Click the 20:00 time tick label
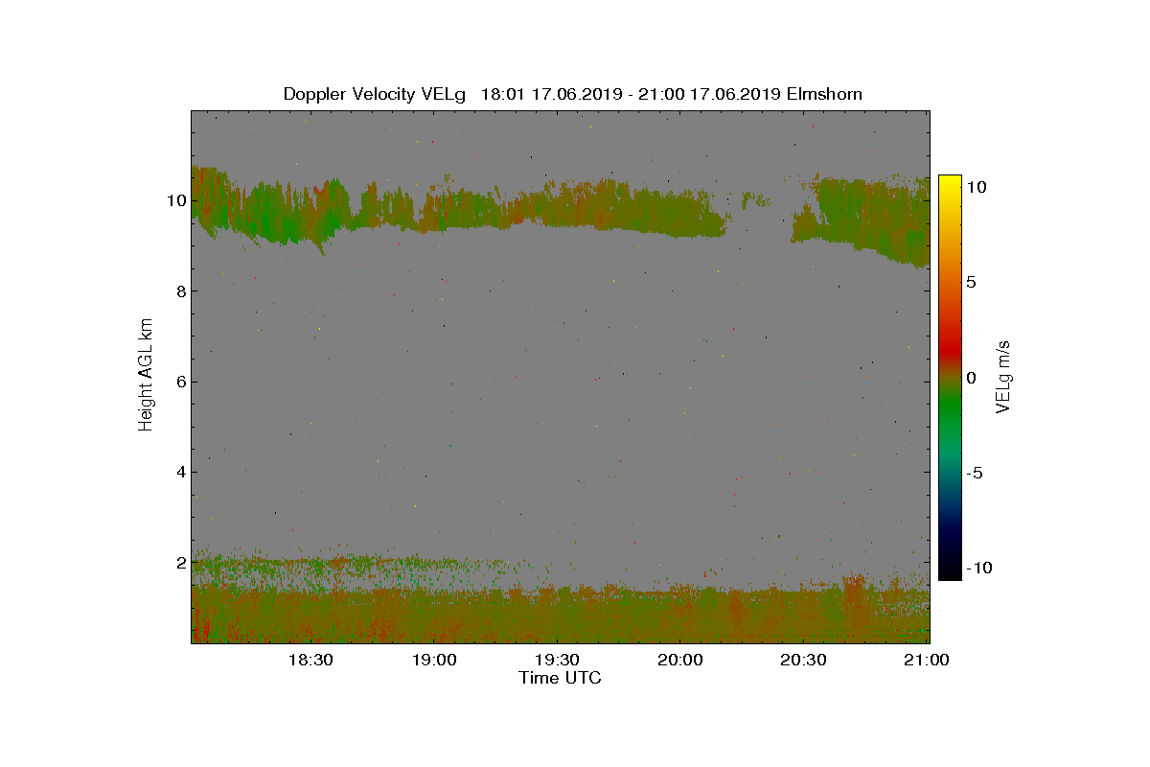Image resolution: width=1150 pixels, height=767 pixels. click(679, 660)
